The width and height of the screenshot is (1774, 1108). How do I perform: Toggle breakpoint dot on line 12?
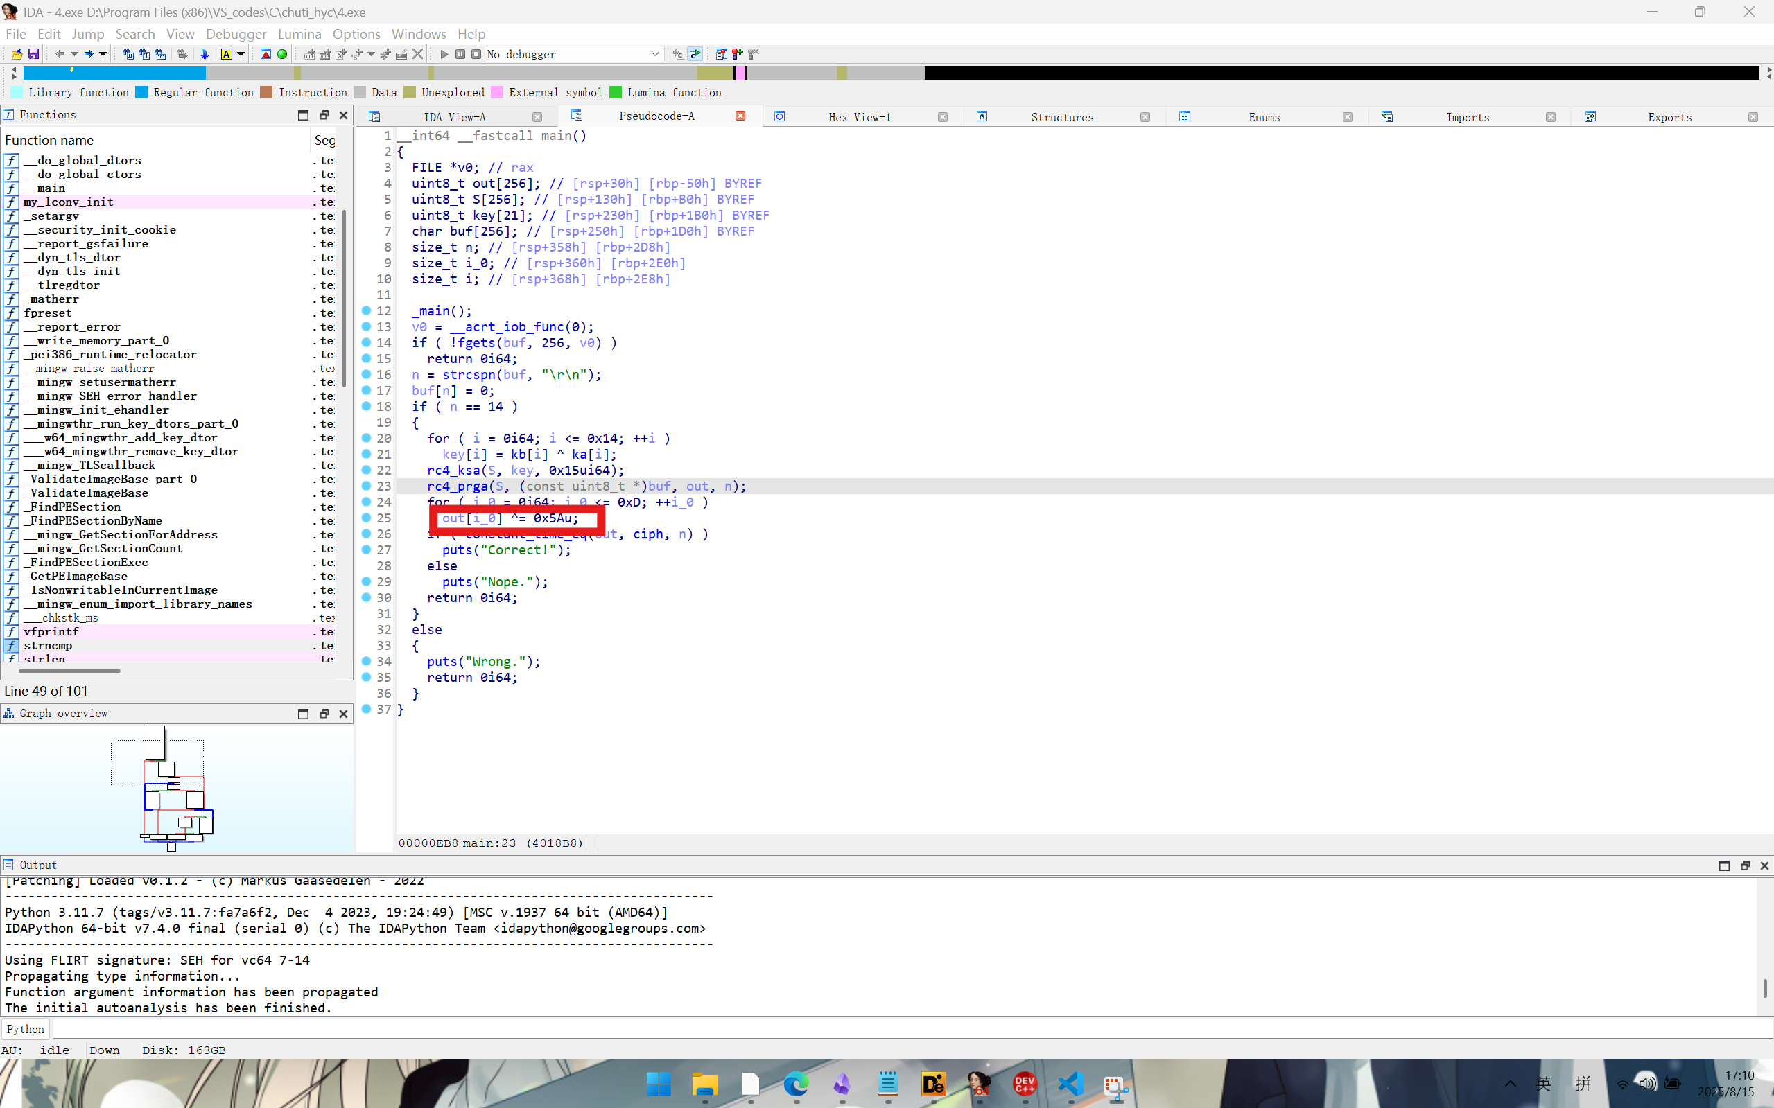[367, 310]
